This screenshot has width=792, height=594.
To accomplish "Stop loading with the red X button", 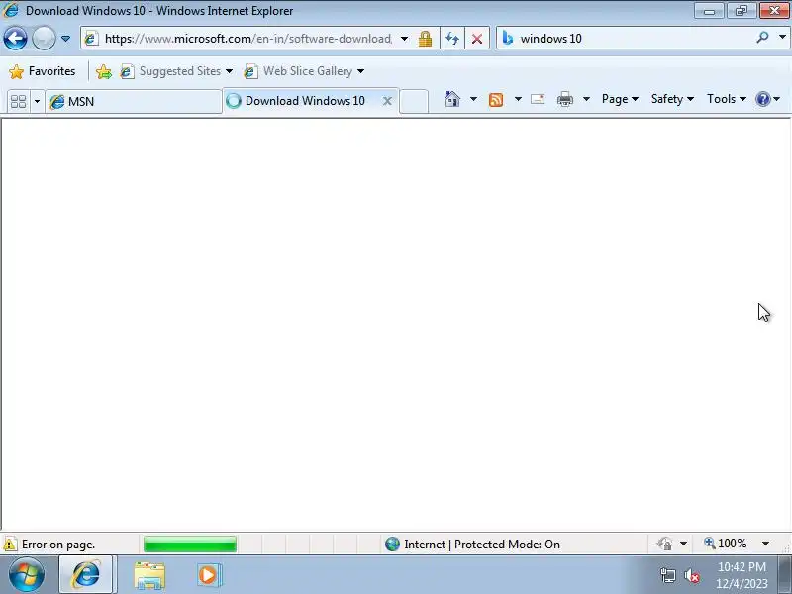I will 477,39.
